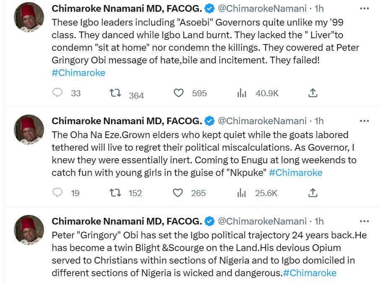View analytics showing 25.6K views

coord(241,193)
